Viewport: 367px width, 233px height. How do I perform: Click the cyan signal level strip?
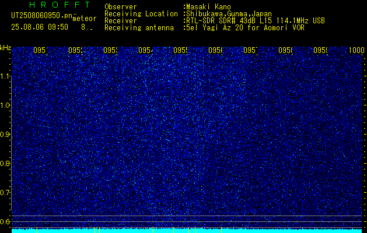[x=188, y=231]
